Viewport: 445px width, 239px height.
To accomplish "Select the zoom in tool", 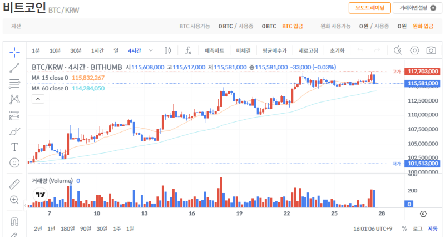I will point(14,200).
